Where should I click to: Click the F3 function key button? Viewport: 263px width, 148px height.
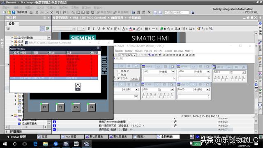(x=76, y=107)
